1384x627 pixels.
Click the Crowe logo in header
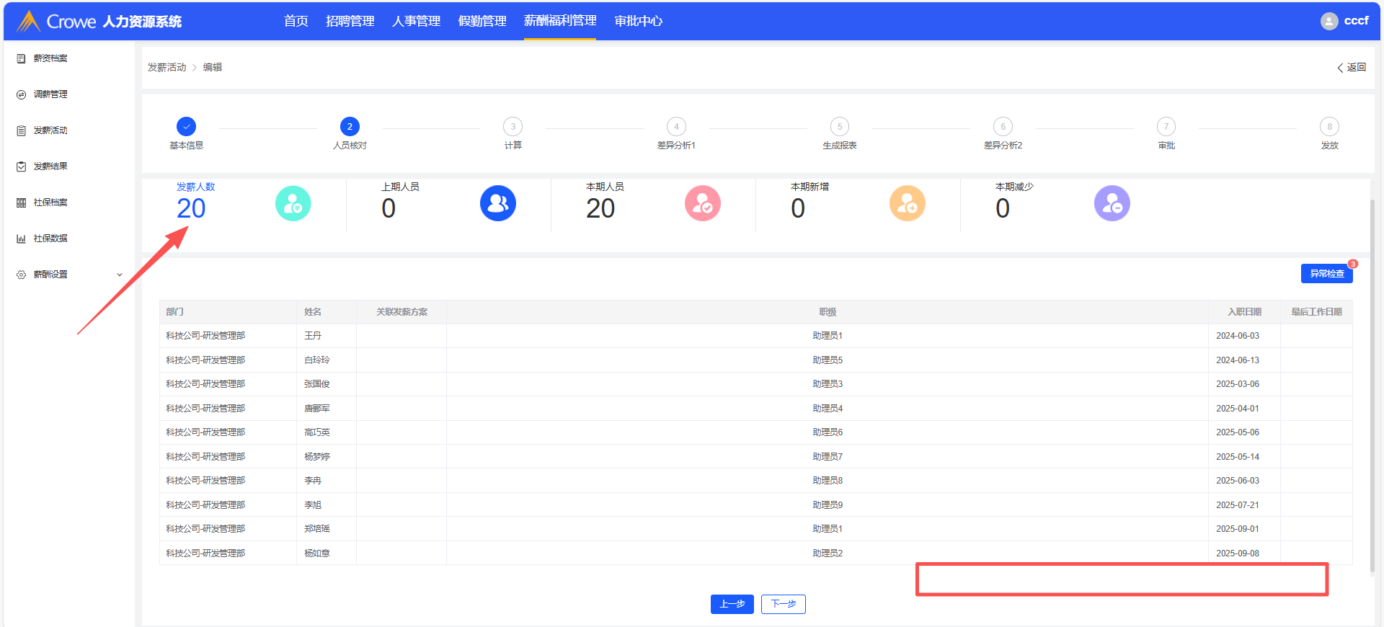click(29, 22)
